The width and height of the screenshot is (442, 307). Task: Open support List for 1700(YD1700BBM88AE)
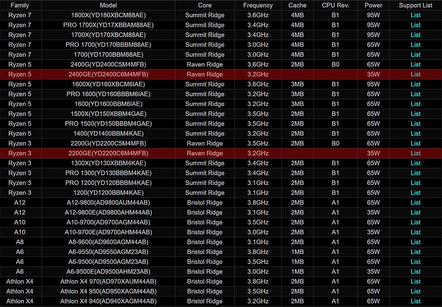(x=415, y=55)
